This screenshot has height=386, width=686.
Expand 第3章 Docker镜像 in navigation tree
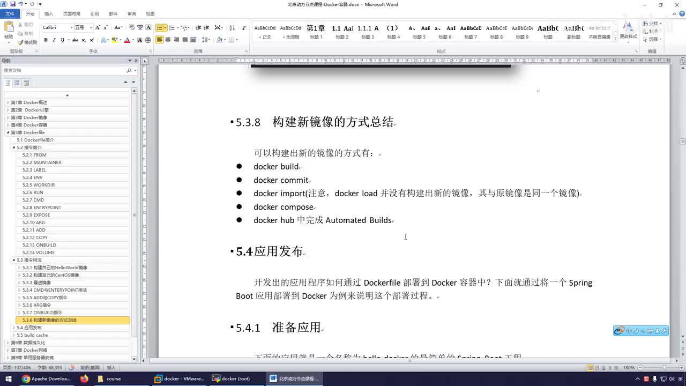tap(8, 117)
